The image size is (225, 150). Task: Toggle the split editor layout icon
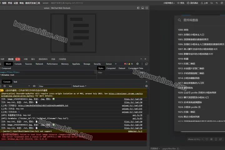pos(147,8)
